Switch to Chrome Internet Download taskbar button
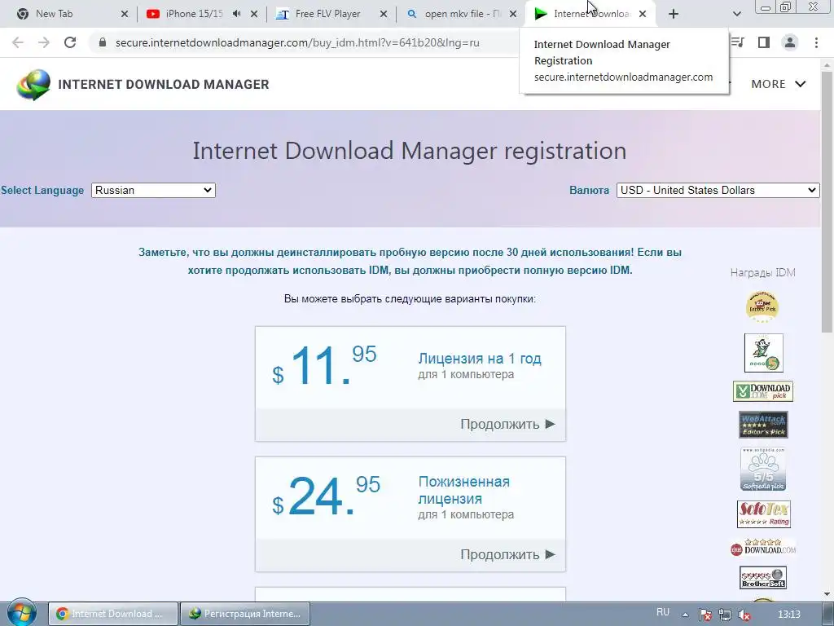The image size is (834, 626). [x=113, y=614]
